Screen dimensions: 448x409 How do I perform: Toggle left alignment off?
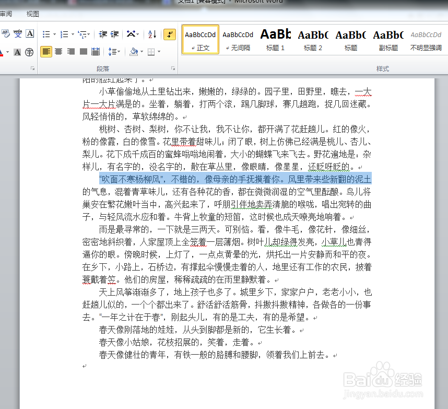click(48, 51)
